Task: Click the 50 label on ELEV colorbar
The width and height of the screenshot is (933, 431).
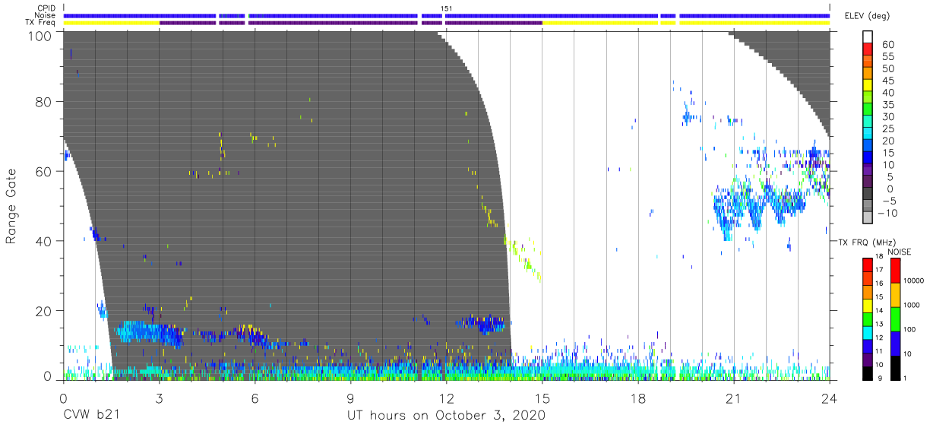Action: pyautogui.click(x=888, y=68)
